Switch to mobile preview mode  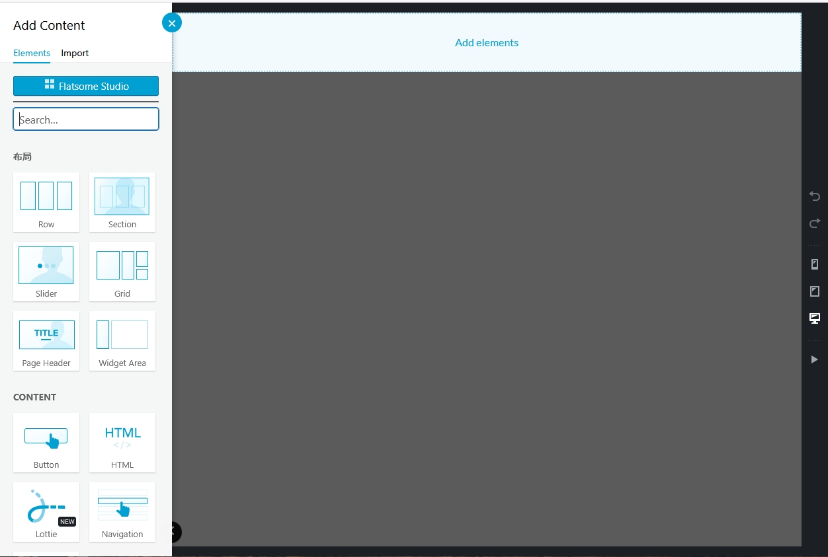(x=815, y=264)
